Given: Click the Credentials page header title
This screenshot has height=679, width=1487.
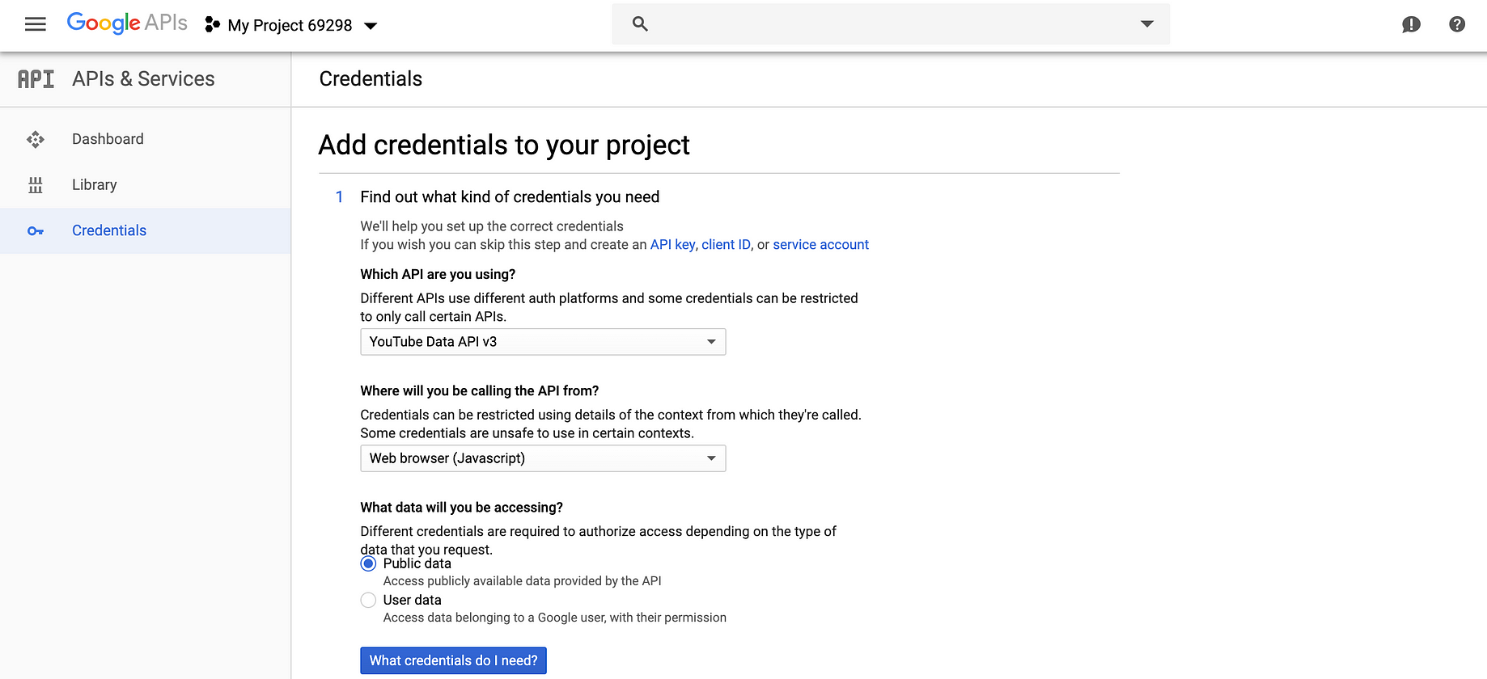Looking at the screenshot, I should [371, 78].
